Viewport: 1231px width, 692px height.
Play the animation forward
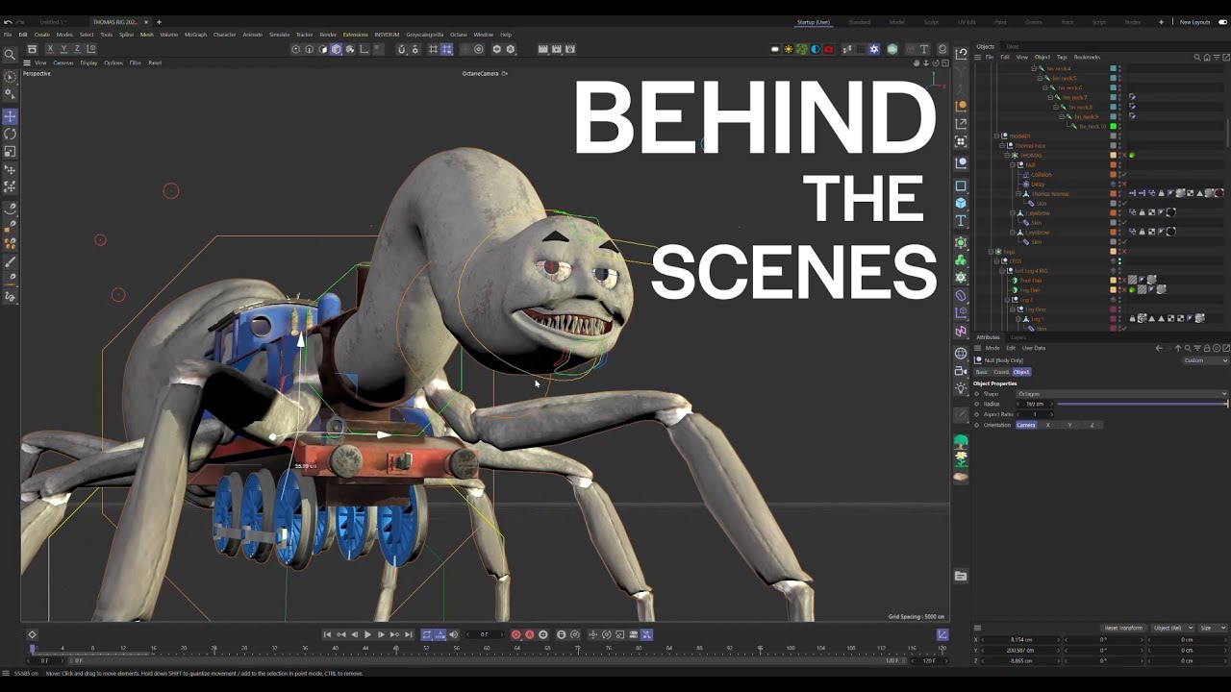[x=367, y=634]
